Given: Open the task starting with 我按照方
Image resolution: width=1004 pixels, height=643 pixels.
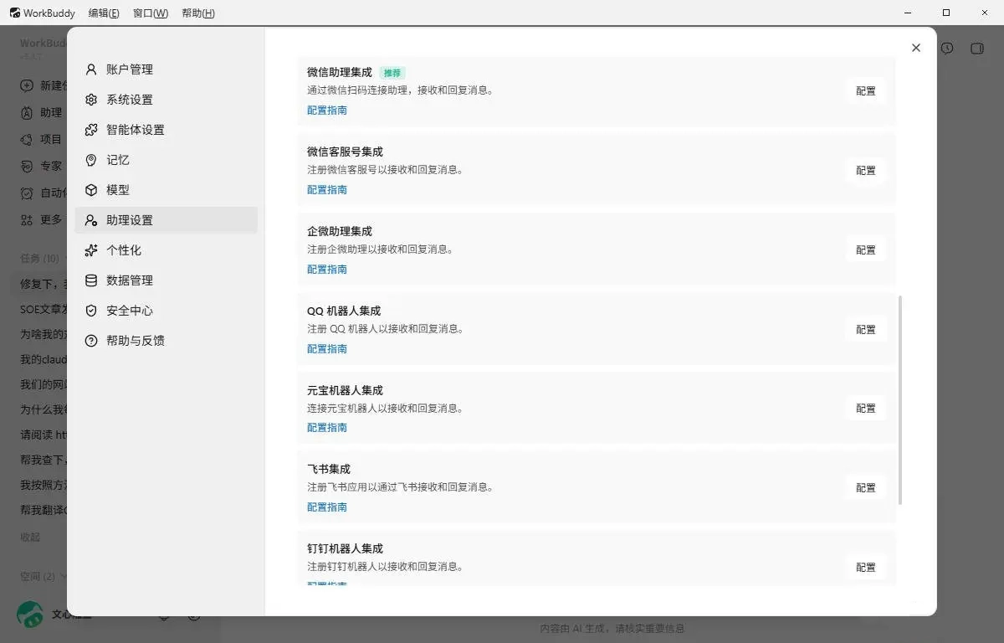Looking at the screenshot, I should point(44,485).
